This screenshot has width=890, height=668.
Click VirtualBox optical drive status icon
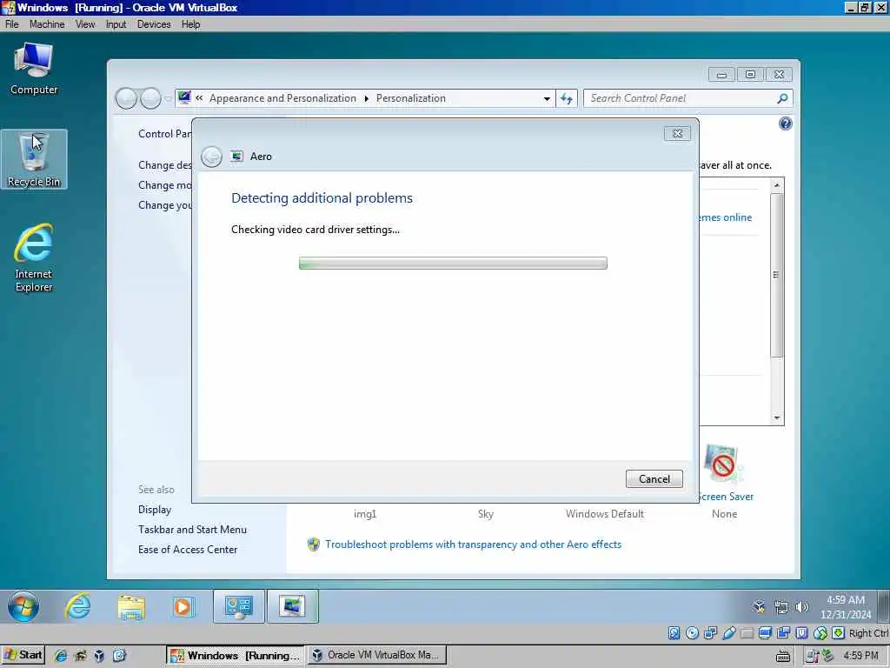point(692,633)
